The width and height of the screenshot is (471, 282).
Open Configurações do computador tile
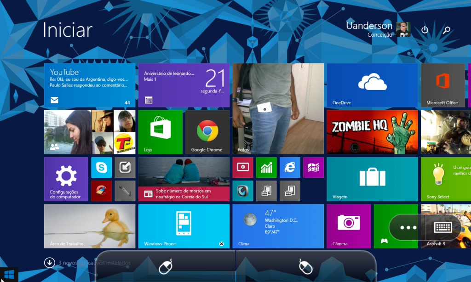click(x=66, y=179)
